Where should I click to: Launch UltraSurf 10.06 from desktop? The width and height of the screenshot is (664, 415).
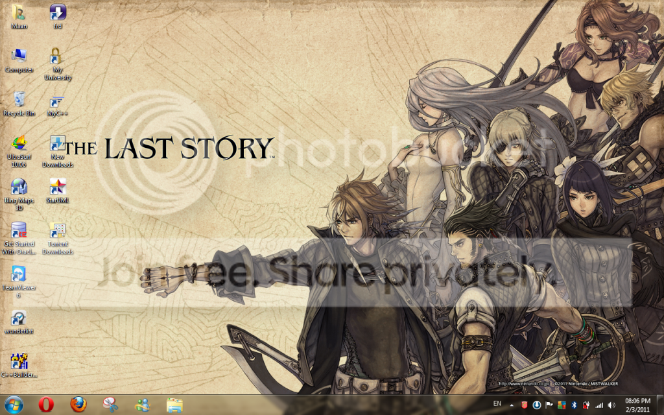point(19,150)
